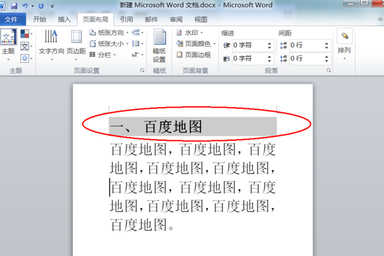
Task: Adjust right indent with its spinner arrows
Action: click(269, 58)
